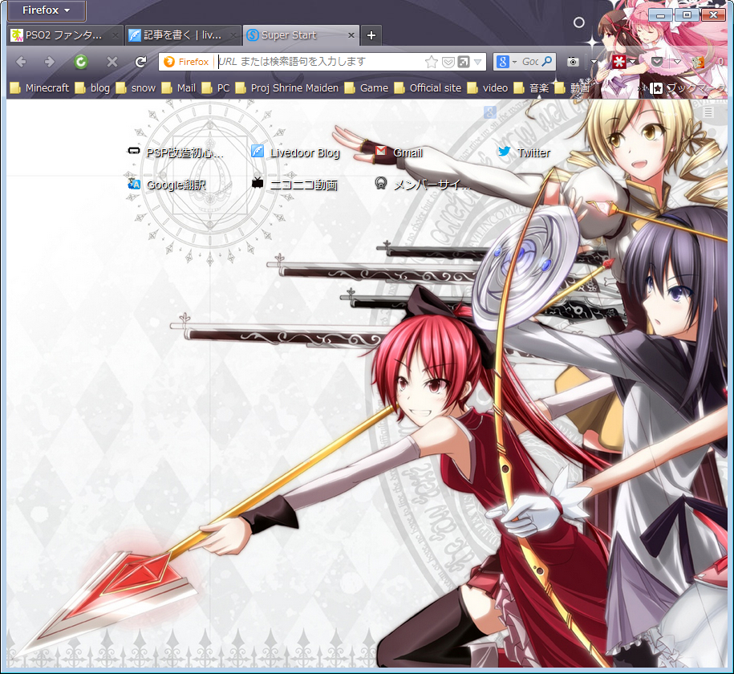The height and width of the screenshot is (674, 734).
Task: Go forward with the forward arrow
Action: click(x=50, y=61)
